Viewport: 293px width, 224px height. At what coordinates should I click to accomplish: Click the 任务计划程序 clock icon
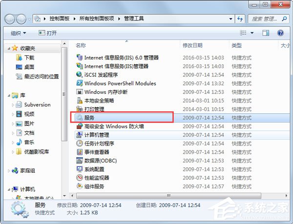(x=80, y=143)
